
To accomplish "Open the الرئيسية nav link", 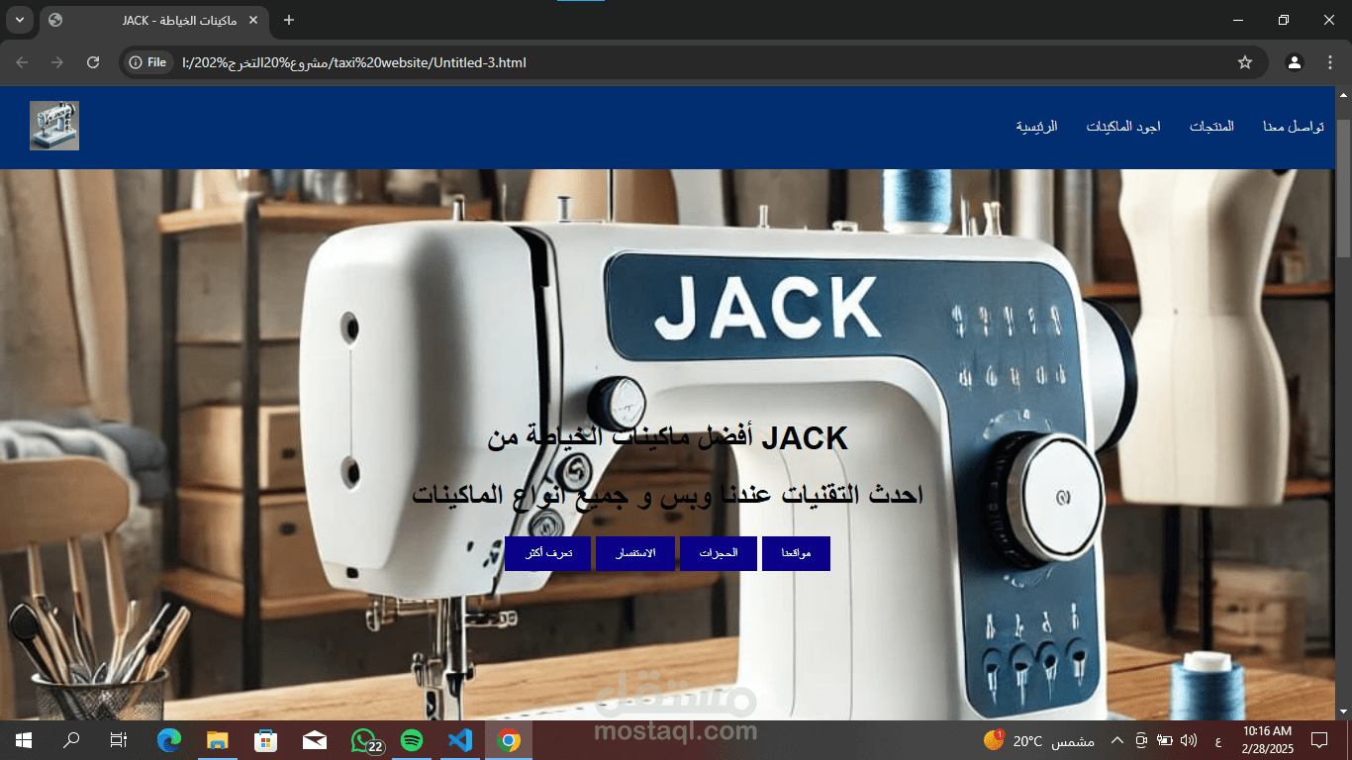I will point(1036,127).
